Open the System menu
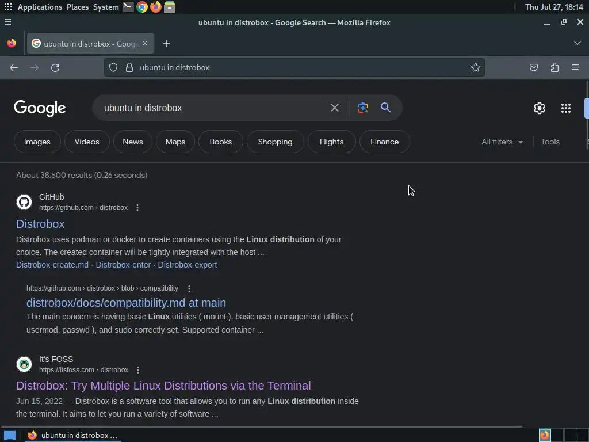 pyautogui.click(x=106, y=7)
